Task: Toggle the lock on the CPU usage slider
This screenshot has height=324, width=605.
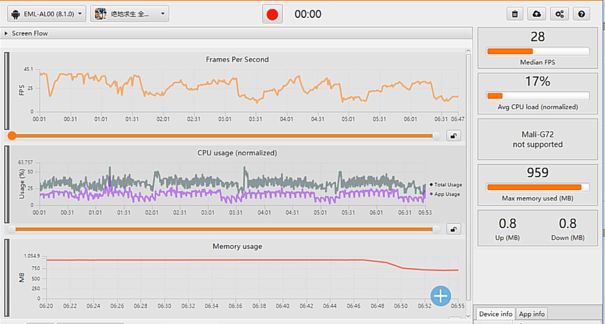Action: coord(453,229)
